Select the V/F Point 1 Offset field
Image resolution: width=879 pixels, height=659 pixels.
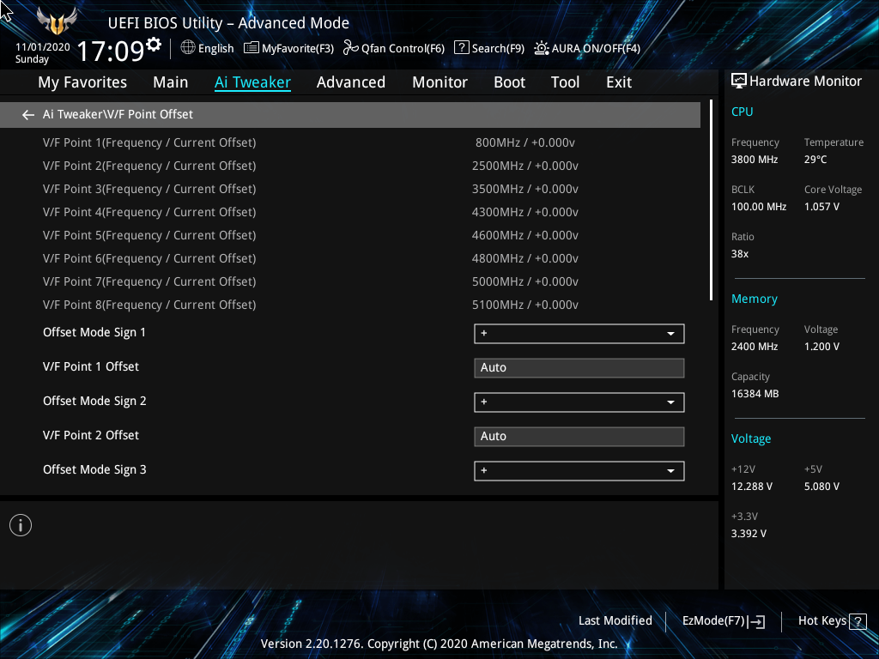[x=579, y=367]
